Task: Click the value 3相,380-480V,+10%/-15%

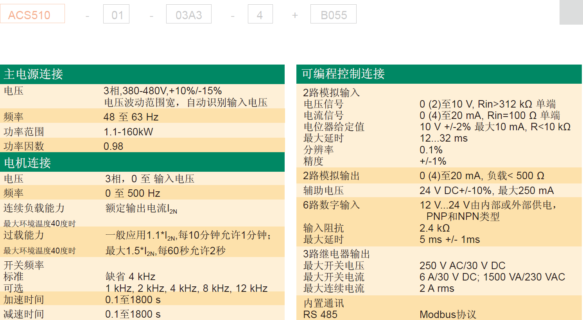Action: [163, 91]
